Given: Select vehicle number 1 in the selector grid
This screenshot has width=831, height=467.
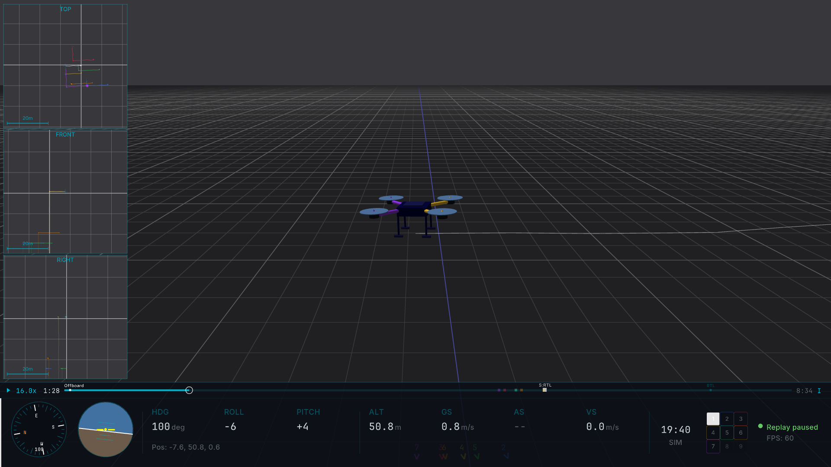Looking at the screenshot, I should coord(713,419).
